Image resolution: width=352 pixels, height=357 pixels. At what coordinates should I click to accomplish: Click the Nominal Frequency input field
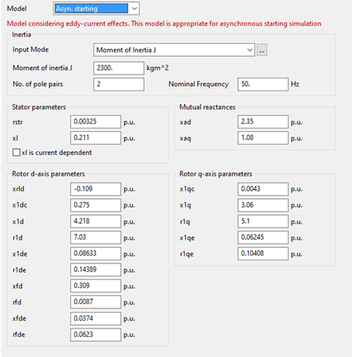[262, 84]
